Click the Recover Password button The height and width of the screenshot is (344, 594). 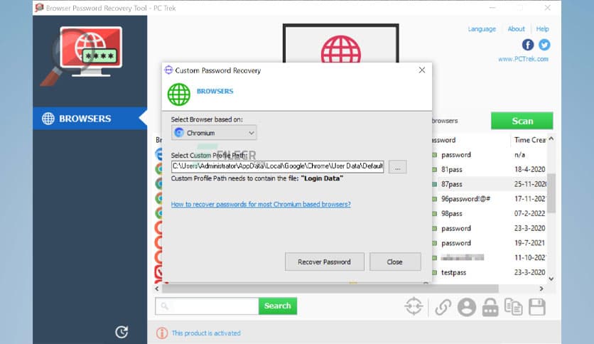[324, 262]
